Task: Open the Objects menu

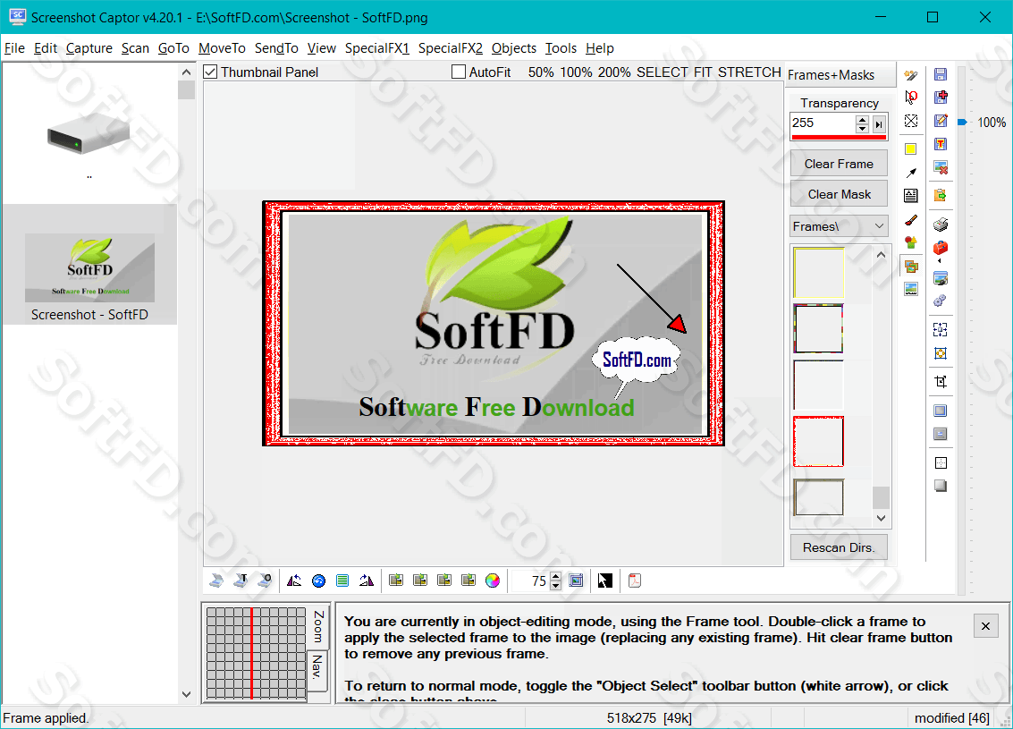Action: click(x=513, y=48)
